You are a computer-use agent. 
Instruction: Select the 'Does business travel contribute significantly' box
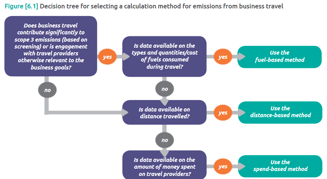coord(51,46)
